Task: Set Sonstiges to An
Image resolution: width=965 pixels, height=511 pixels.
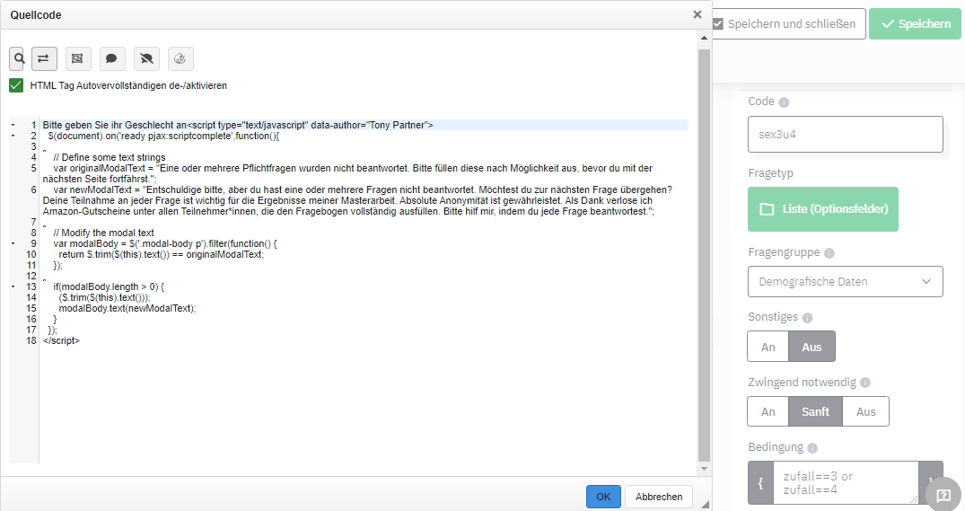Action: click(x=768, y=347)
